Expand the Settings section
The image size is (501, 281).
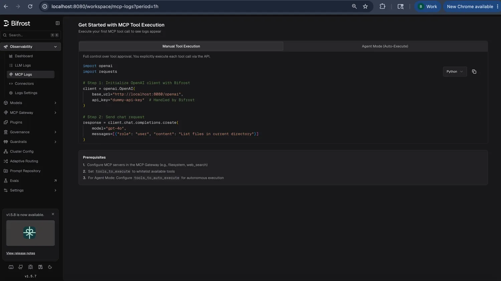(x=30, y=190)
